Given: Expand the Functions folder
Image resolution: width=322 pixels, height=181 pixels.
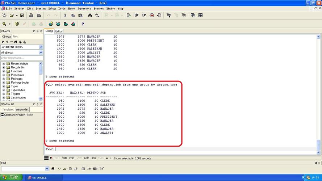Looking at the screenshot, I should (4, 71).
